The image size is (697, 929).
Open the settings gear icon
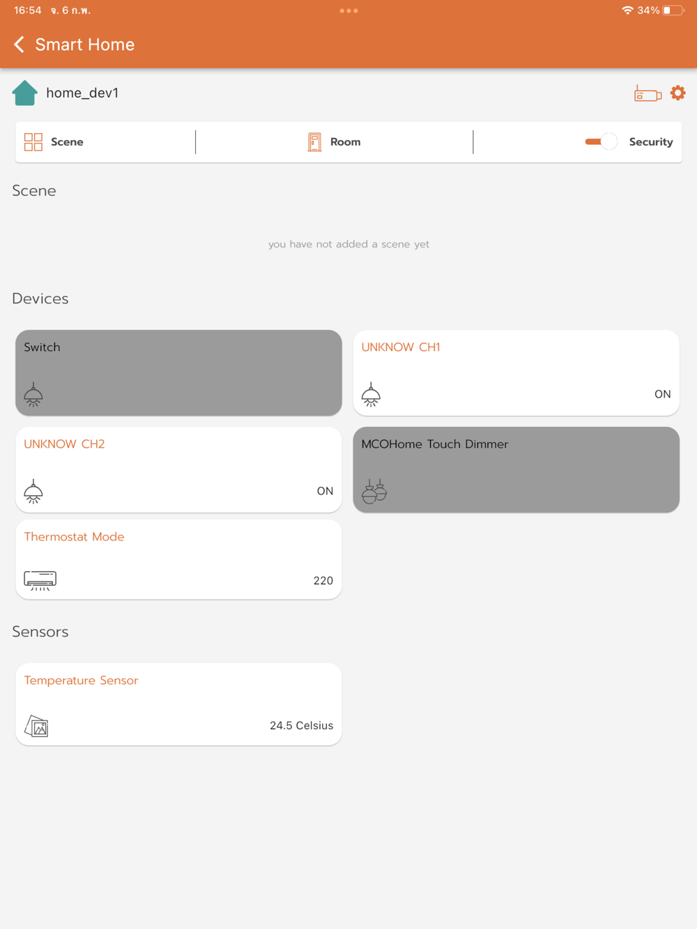(677, 93)
